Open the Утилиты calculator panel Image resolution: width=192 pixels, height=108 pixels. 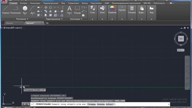tap(132, 10)
